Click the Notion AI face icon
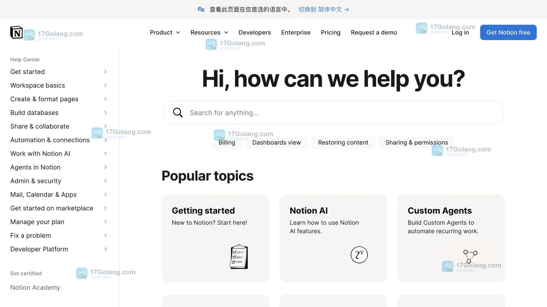The width and height of the screenshot is (547, 307). pos(359,255)
